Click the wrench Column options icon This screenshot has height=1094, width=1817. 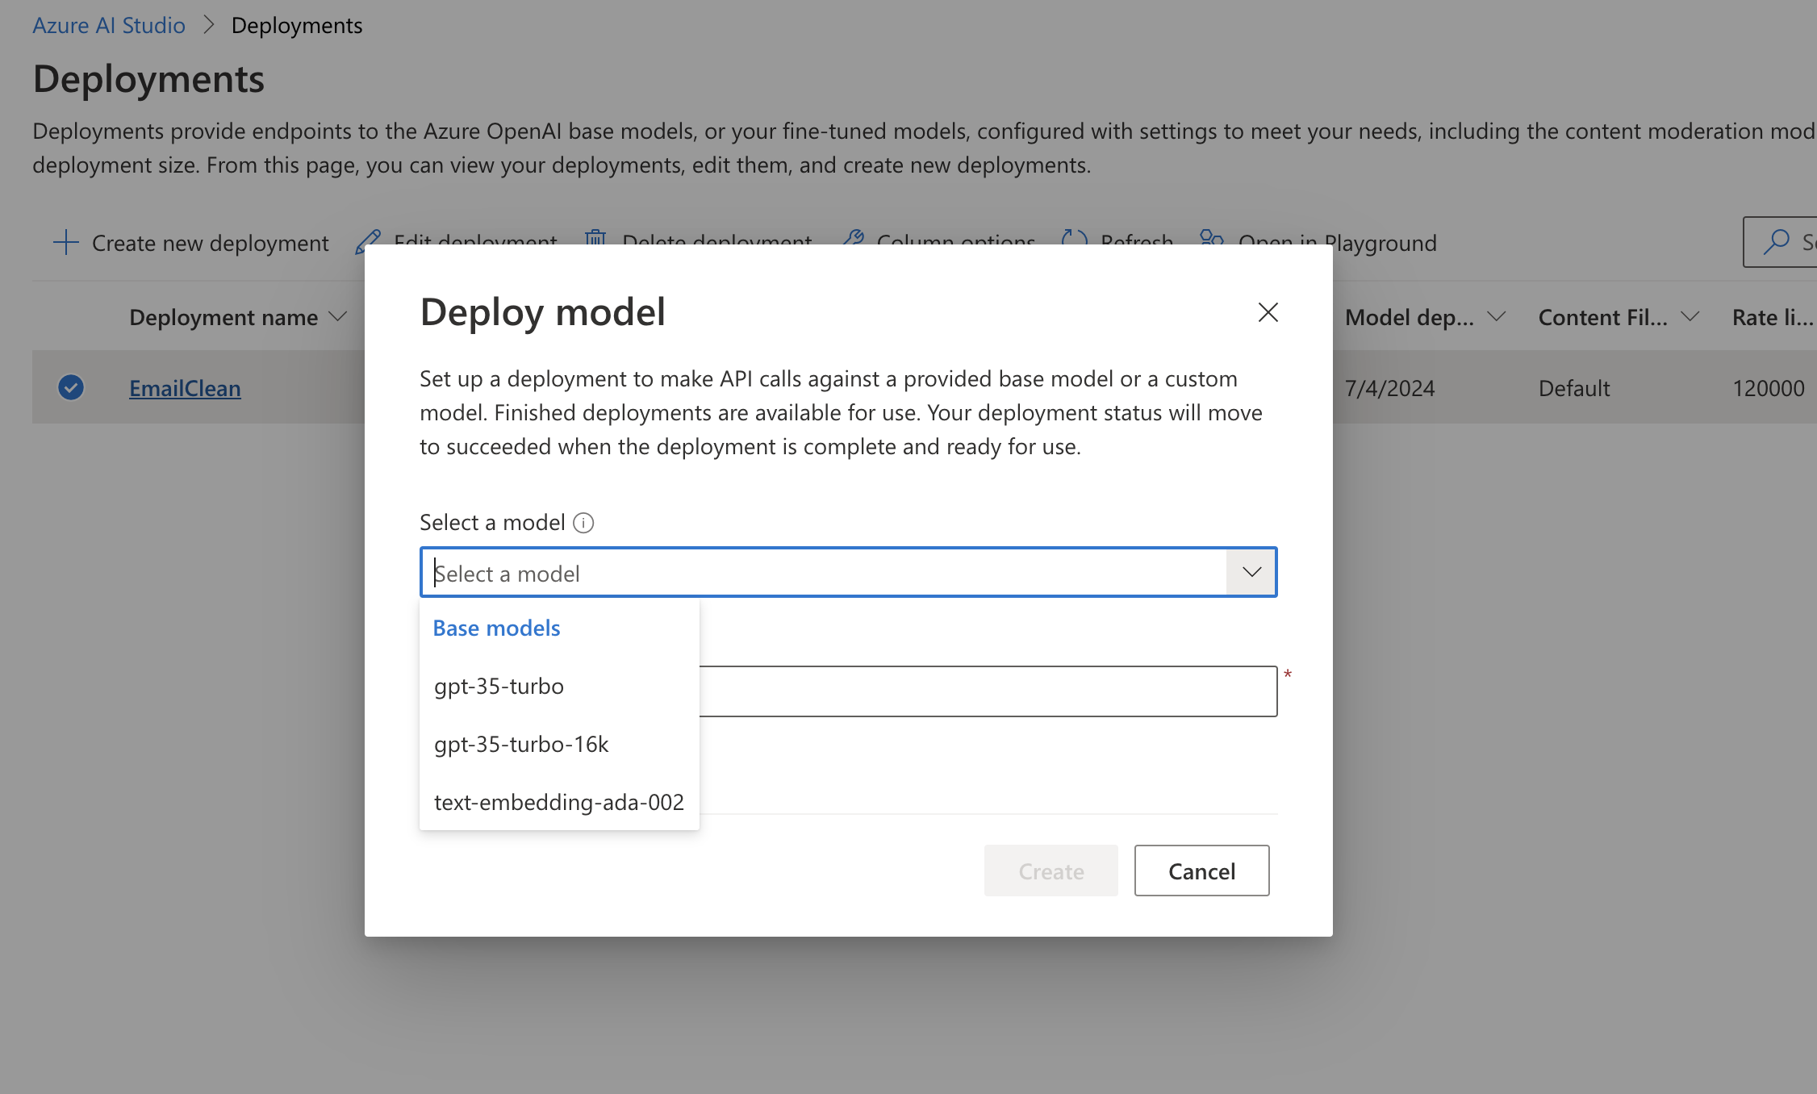pos(853,237)
